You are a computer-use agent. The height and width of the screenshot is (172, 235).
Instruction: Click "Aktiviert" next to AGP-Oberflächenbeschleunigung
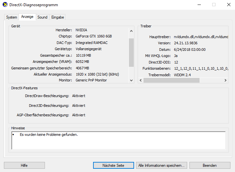tap(79, 115)
